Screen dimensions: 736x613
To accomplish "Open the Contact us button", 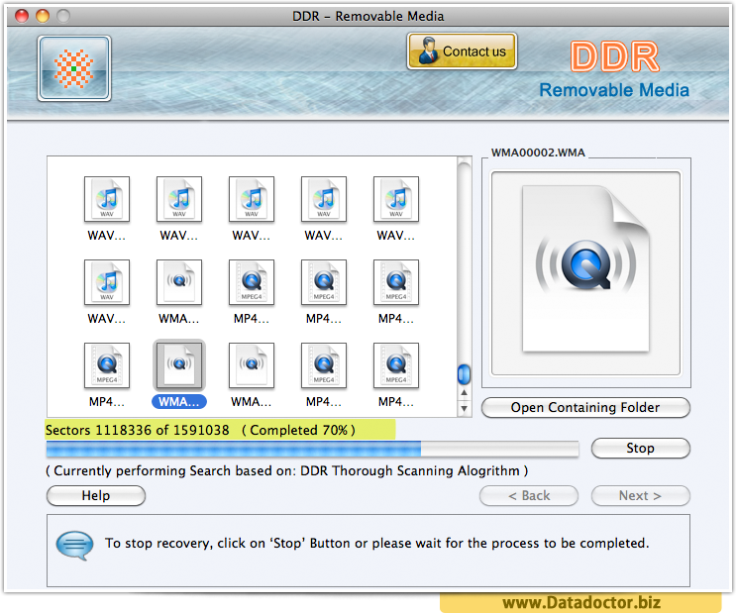I will (x=462, y=51).
